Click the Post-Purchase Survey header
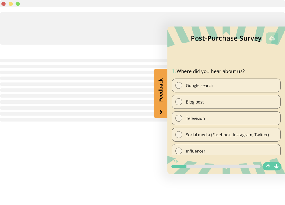Image resolution: width=285 pixels, height=205 pixels. pyautogui.click(x=226, y=38)
